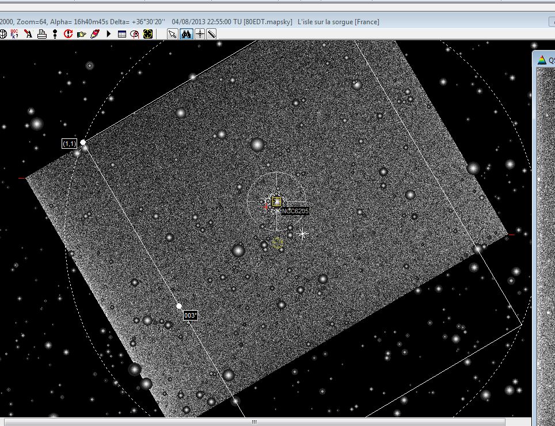Viewport: 555px width, 426px height.
Task: Click the rocket icon in the toolbar
Action: 94,34
